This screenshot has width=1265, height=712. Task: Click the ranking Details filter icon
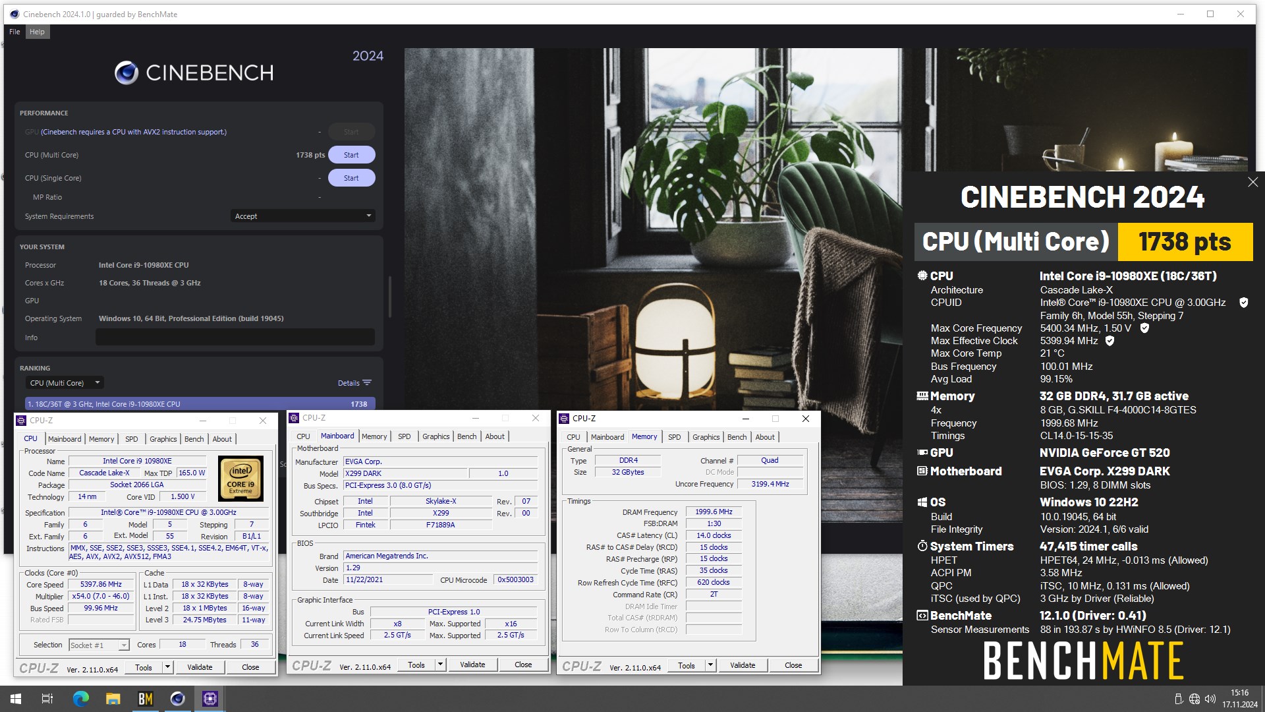pos(367,383)
